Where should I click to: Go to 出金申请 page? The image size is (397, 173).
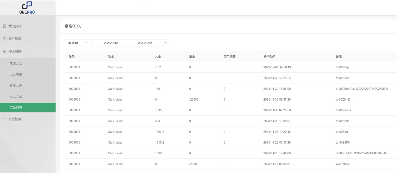(x=16, y=74)
